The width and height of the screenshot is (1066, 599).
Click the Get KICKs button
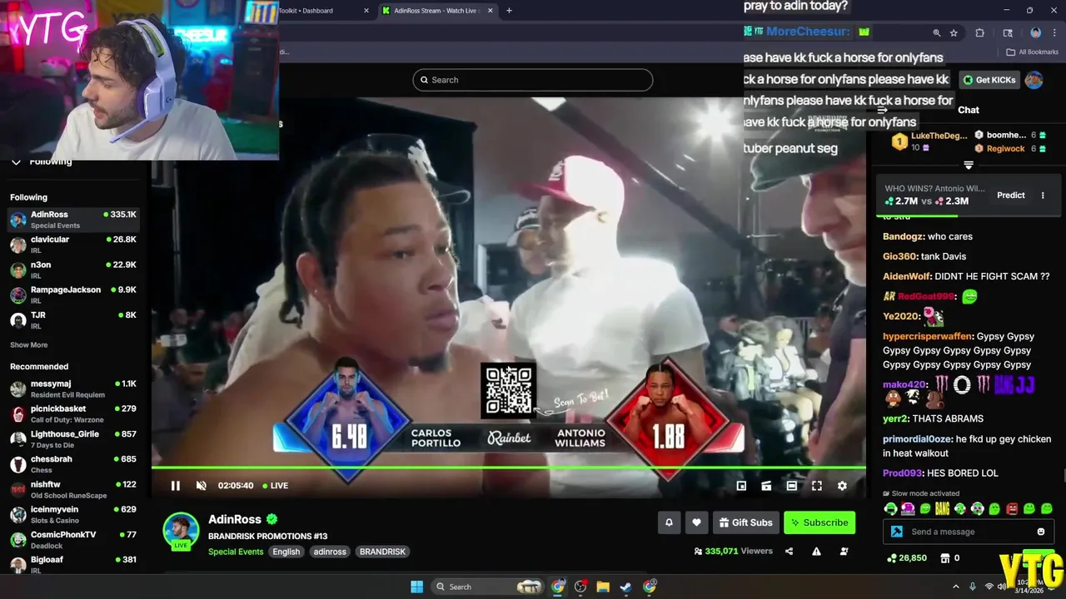[989, 80]
